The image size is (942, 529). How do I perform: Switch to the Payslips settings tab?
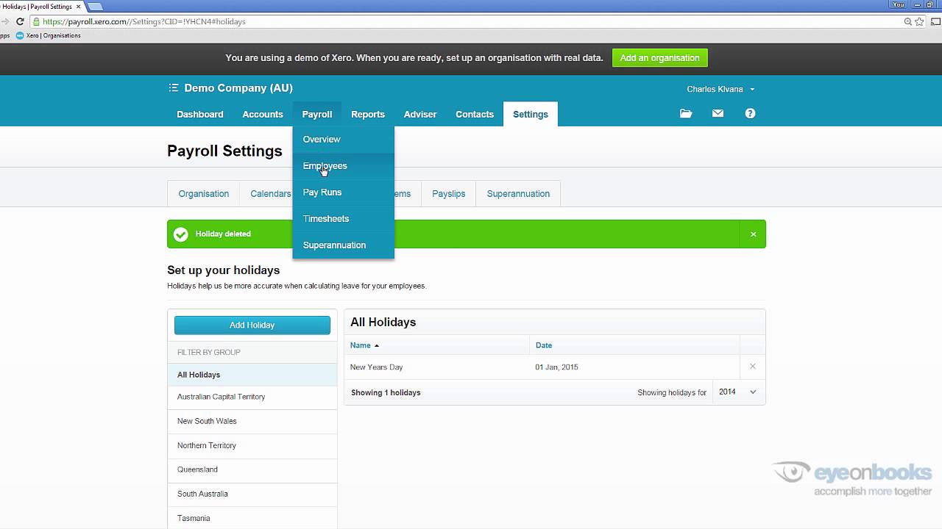(449, 194)
